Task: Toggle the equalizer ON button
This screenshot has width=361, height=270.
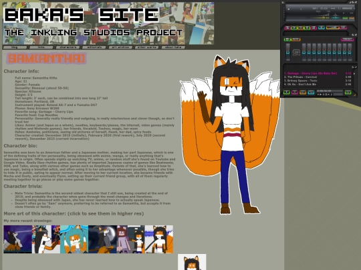Action: 287,39
